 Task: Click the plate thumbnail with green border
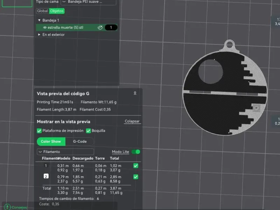point(17,3)
